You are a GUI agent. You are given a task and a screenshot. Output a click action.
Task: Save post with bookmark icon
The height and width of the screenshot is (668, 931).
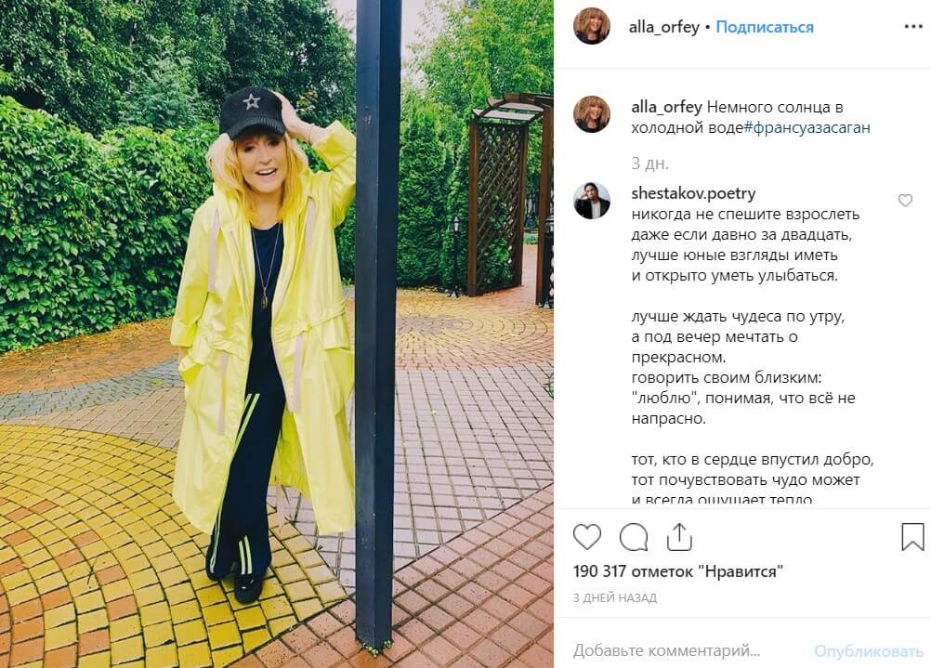click(912, 537)
